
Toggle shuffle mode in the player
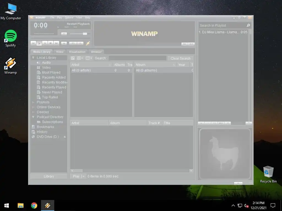point(73,43)
